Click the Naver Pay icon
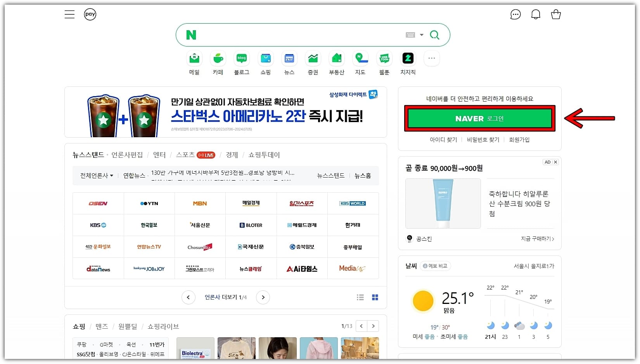 click(90, 14)
